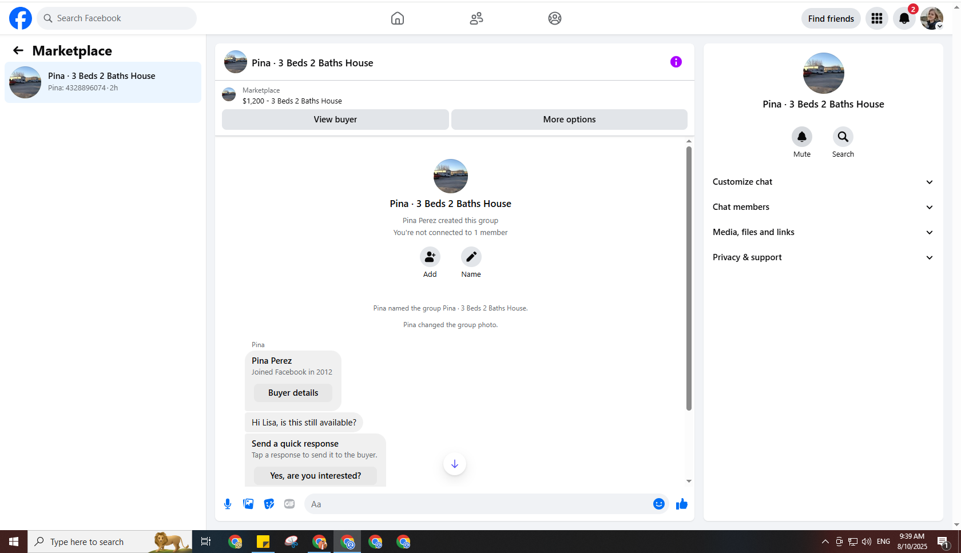Click the Search Facebook field
The width and height of the screenshot is (961, 553).
117,18
